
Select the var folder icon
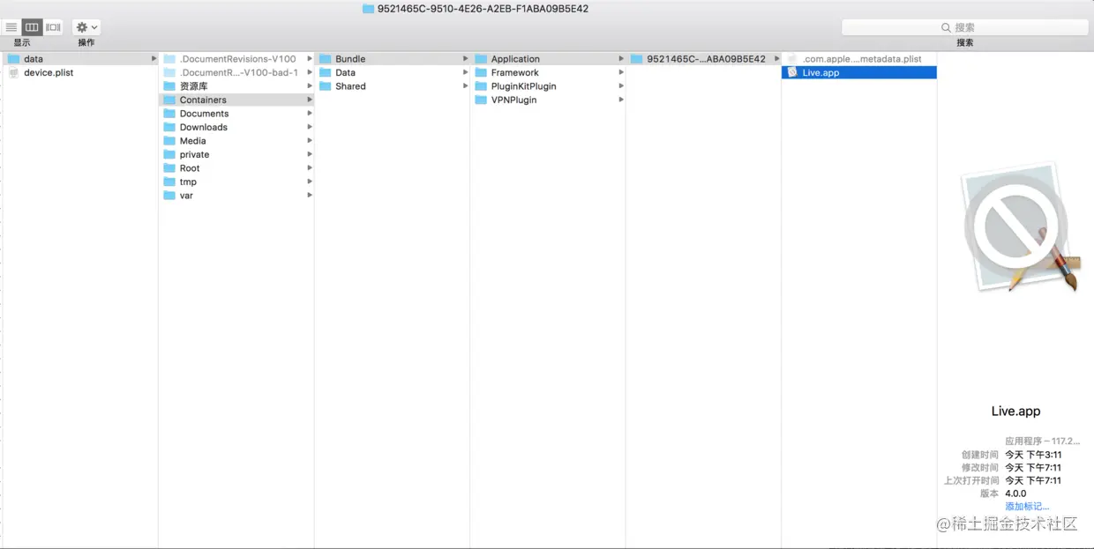(x=169, y=196)
